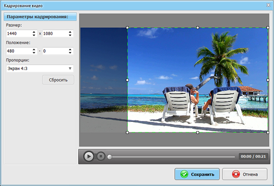Click the bottom-right crop corner handle
Screen dimensions: 274x186
[268, 132]
